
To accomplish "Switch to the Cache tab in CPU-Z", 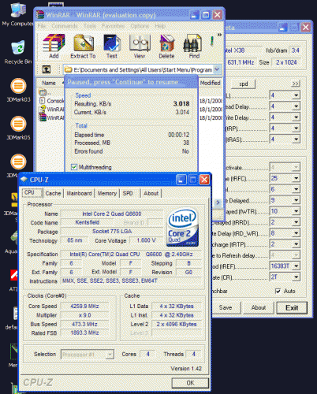I will click(x=53, y=193).
